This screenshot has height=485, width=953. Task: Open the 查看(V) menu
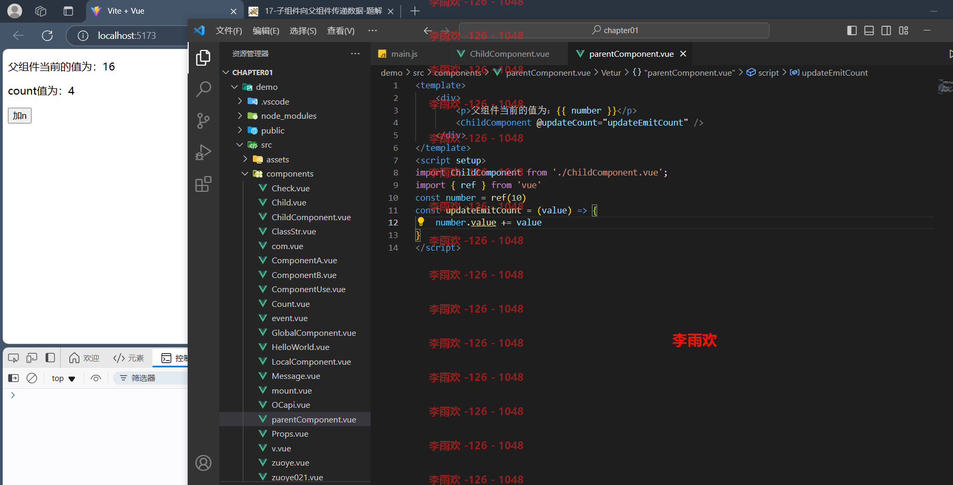coord(341,30)
